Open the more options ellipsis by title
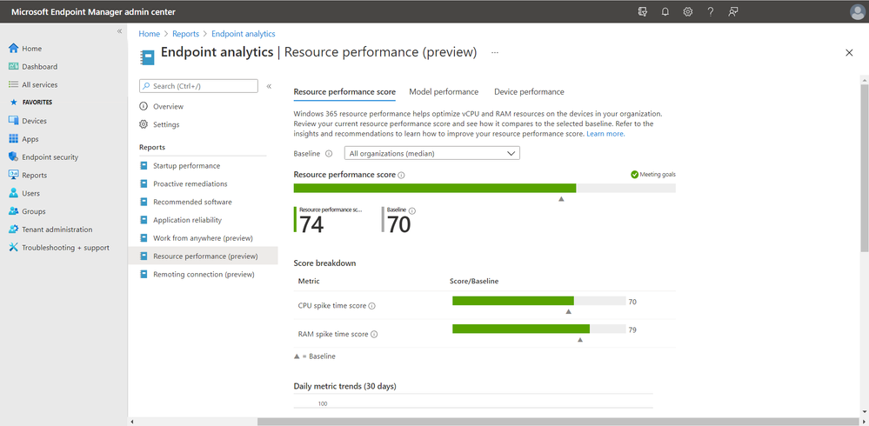Viewport: 869px width, 426px height. (495, 53)
